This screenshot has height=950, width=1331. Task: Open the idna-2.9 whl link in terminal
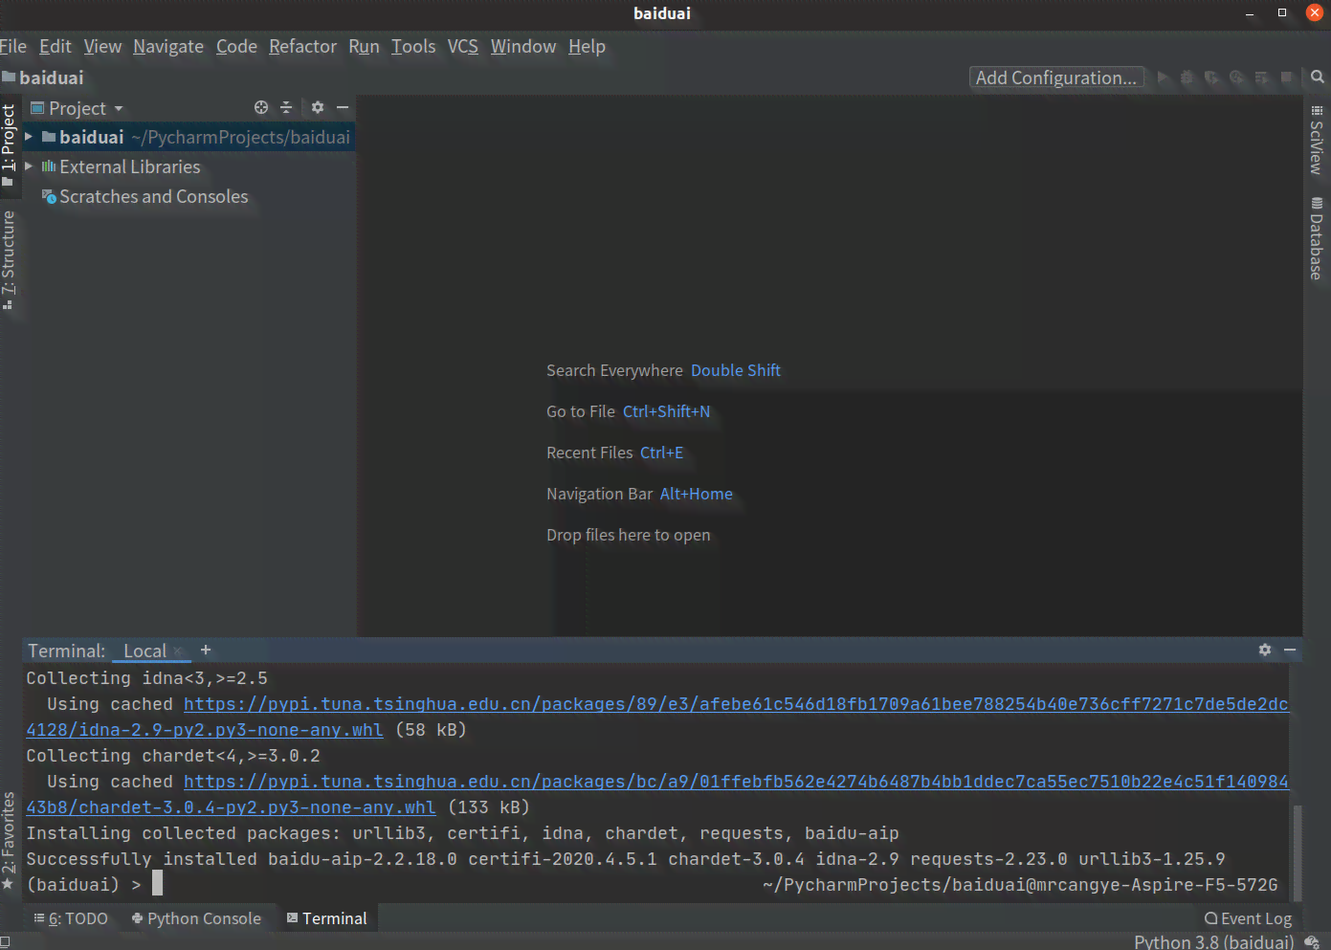pyautogui.click(x=204, y=730)
